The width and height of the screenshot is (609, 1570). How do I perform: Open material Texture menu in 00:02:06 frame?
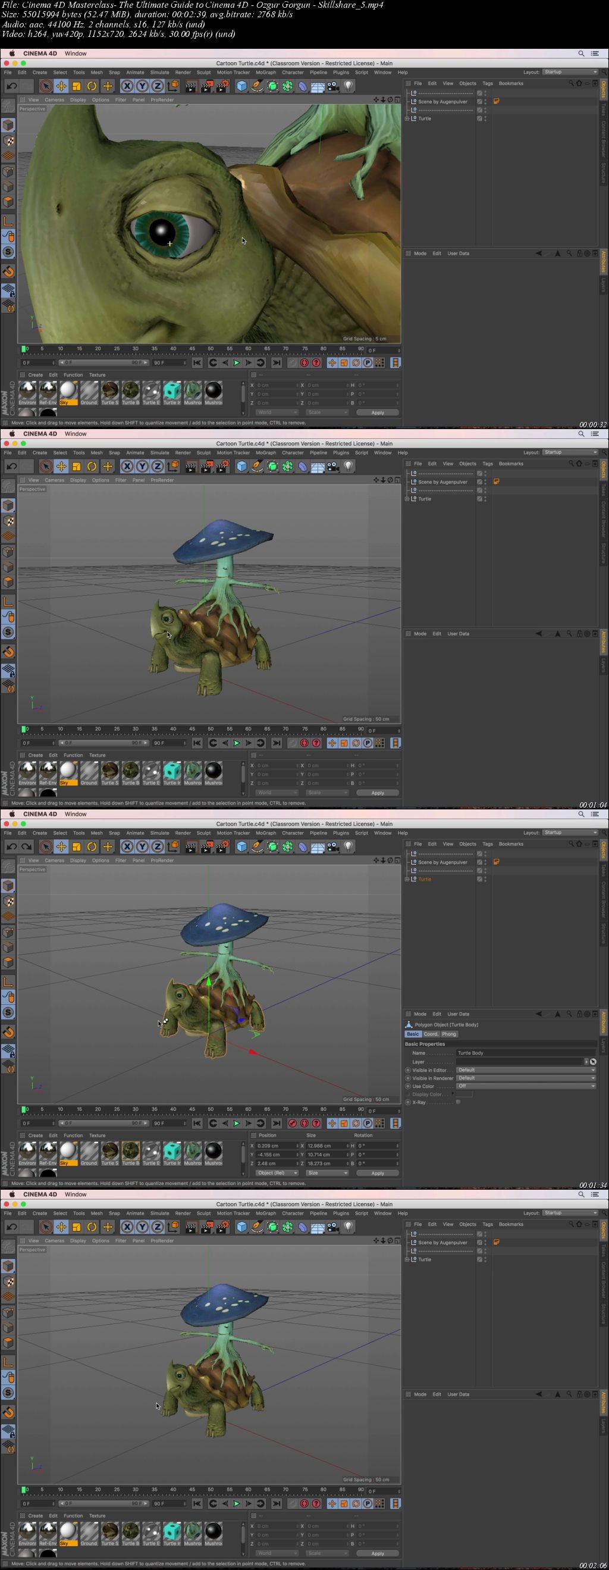98,1516
